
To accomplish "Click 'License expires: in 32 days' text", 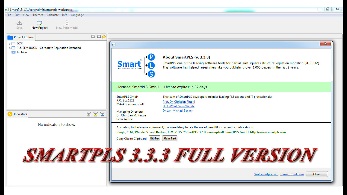I will coord(185,87).
